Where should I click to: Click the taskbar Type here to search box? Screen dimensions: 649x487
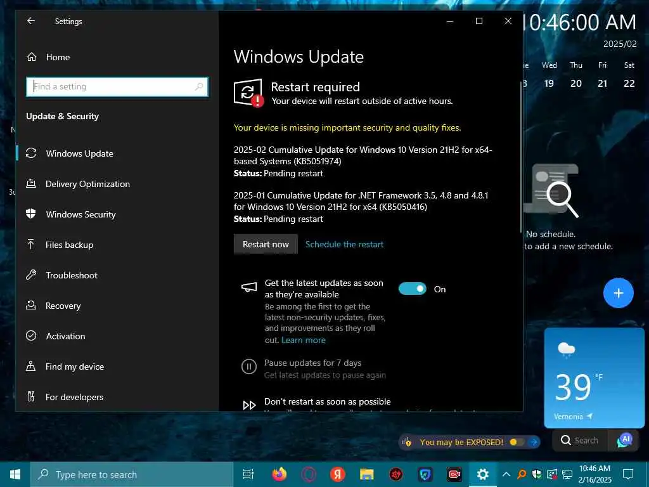pos(132,474)
